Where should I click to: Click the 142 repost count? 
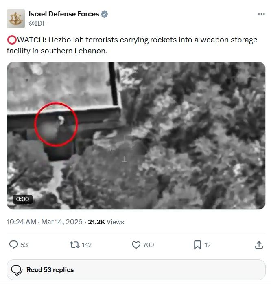(87, 245)
